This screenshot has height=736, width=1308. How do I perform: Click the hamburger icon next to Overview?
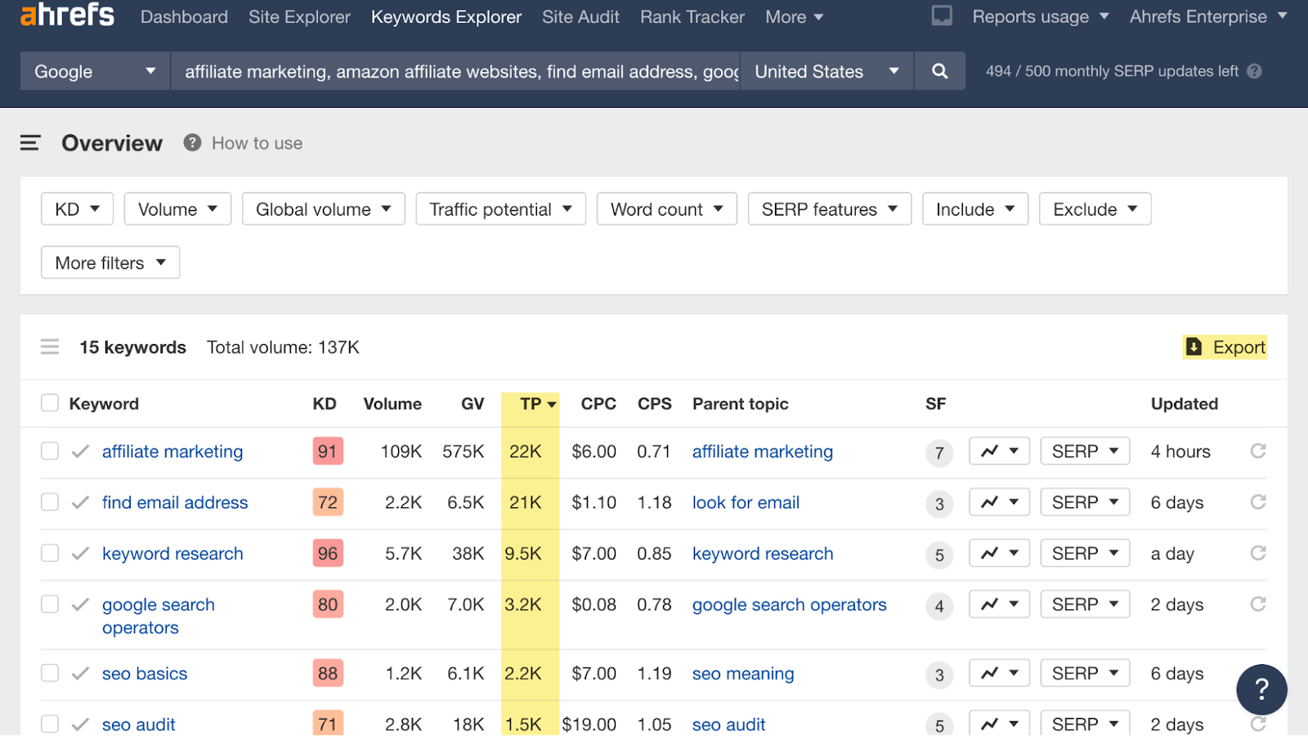coord(30,142)
